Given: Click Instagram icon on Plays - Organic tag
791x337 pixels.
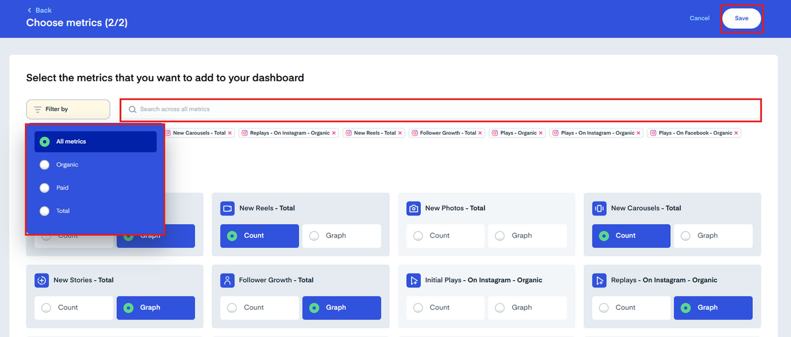Looking at the screenshot, I should point(495,133).
